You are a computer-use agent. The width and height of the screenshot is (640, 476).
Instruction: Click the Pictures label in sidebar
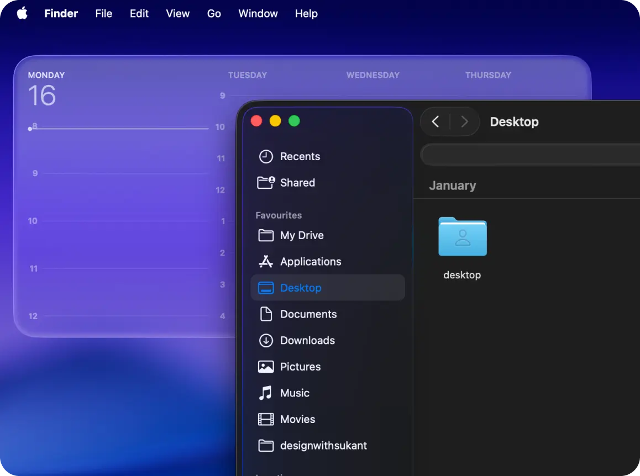click(x=301, y=367)
